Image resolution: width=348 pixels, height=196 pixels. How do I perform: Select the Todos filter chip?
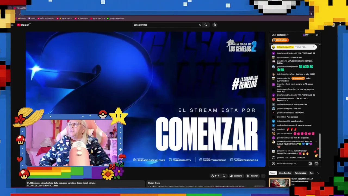tap(273, 173)
